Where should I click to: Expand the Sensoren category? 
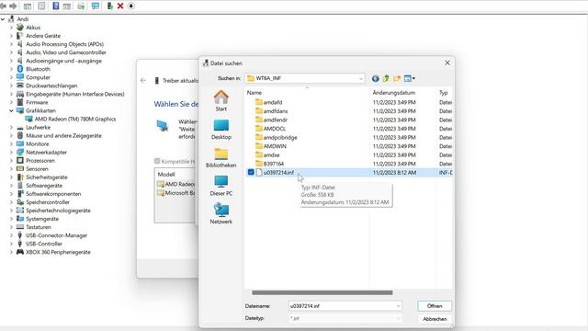click(11, 169)
